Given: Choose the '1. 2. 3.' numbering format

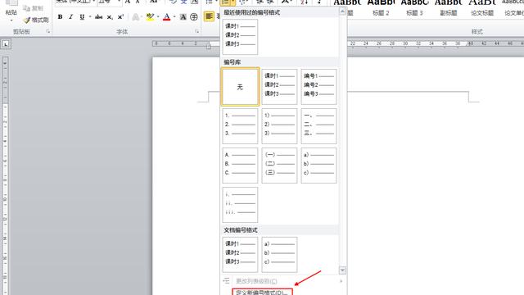Looking at the screenshot, I should point(240,126).
